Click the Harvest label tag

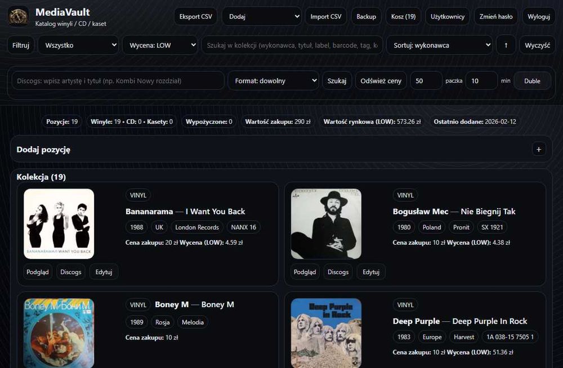click(464, 336)
